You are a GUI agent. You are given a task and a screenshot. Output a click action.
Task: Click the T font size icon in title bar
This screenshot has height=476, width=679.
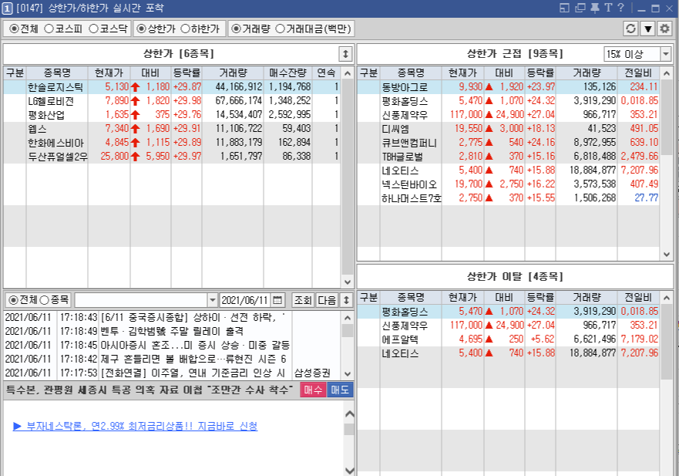608,8
